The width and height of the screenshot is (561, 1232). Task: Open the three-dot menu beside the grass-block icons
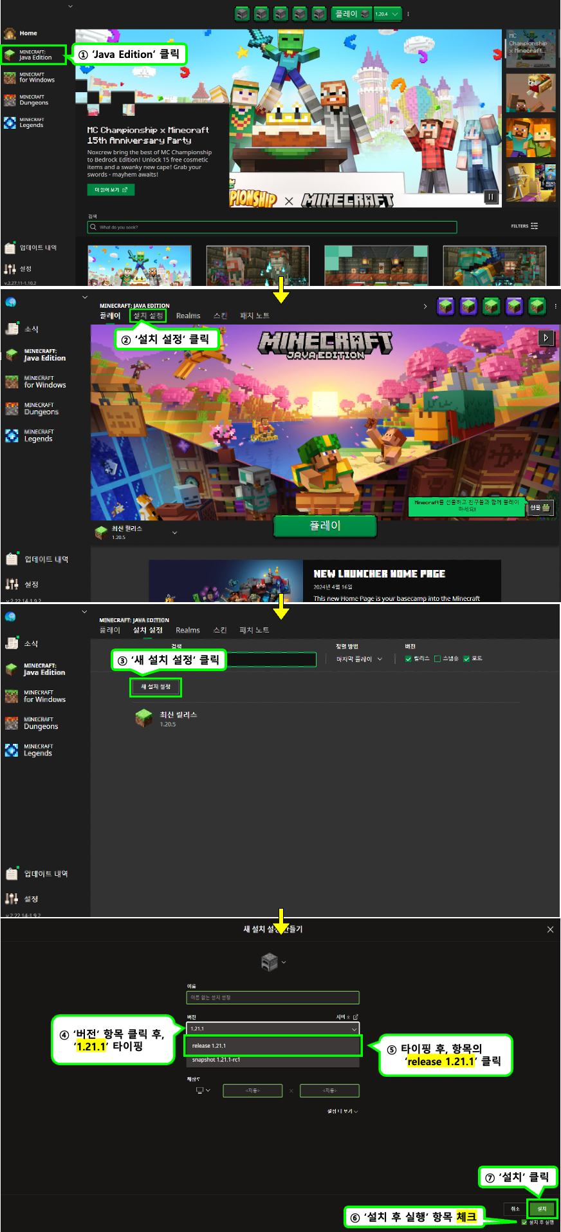point(555,307)
